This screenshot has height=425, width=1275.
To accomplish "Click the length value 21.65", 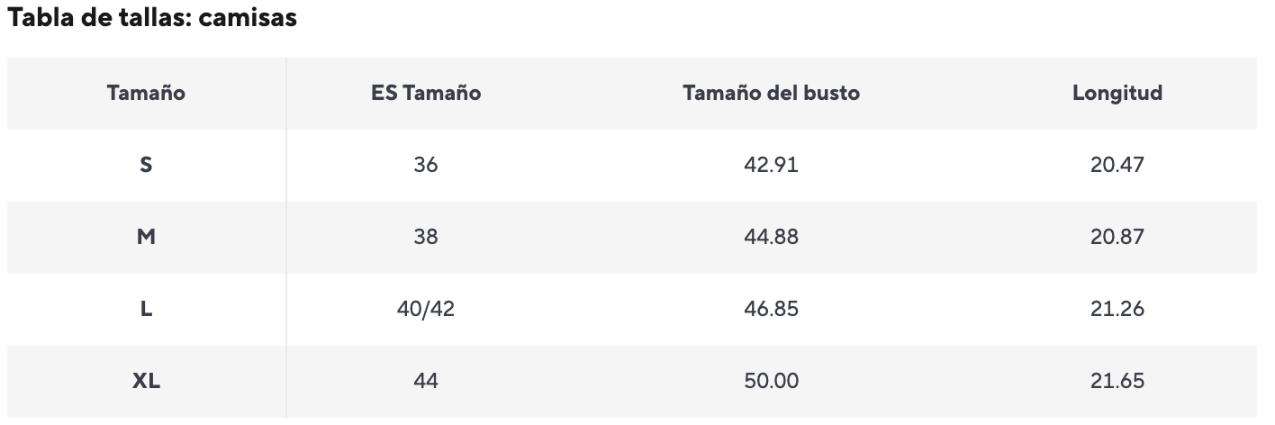I will click(1117, 381).
